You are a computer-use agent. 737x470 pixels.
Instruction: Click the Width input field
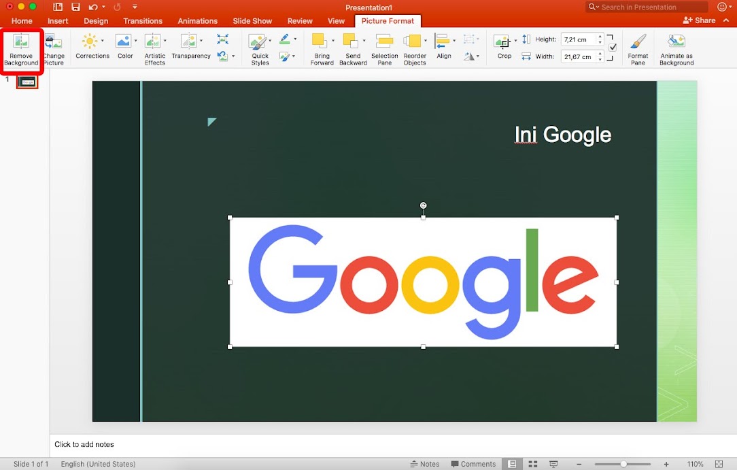tap(579, 57)
